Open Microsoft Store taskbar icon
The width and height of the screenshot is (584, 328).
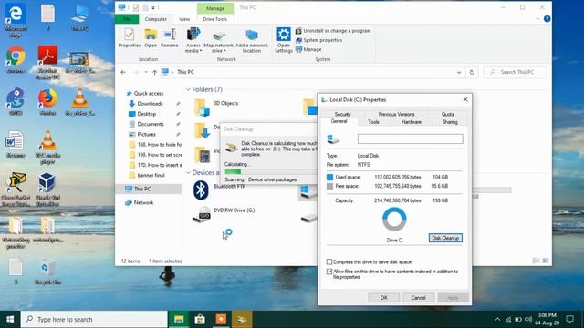click(x=200, y=320)
